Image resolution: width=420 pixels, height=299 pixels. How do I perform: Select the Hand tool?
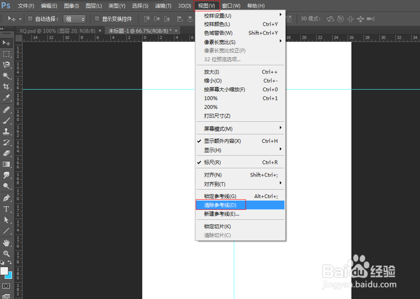(x=6, y=243)
